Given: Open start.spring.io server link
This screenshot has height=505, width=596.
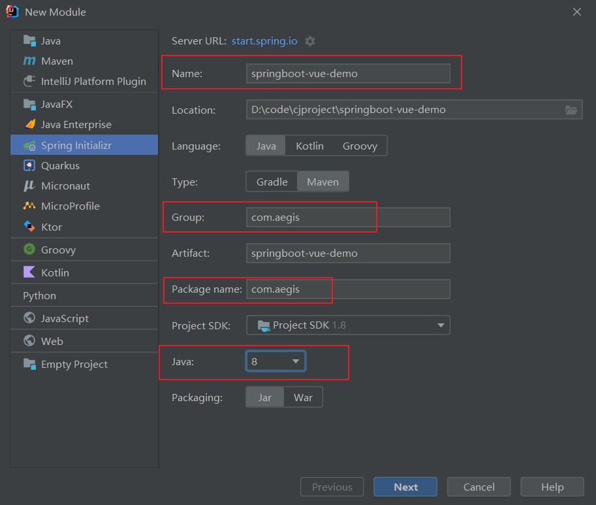Looking at the screenshot, I should coord(264,41).
